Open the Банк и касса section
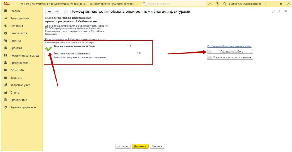The image size is (292, 152). point(18,33)
